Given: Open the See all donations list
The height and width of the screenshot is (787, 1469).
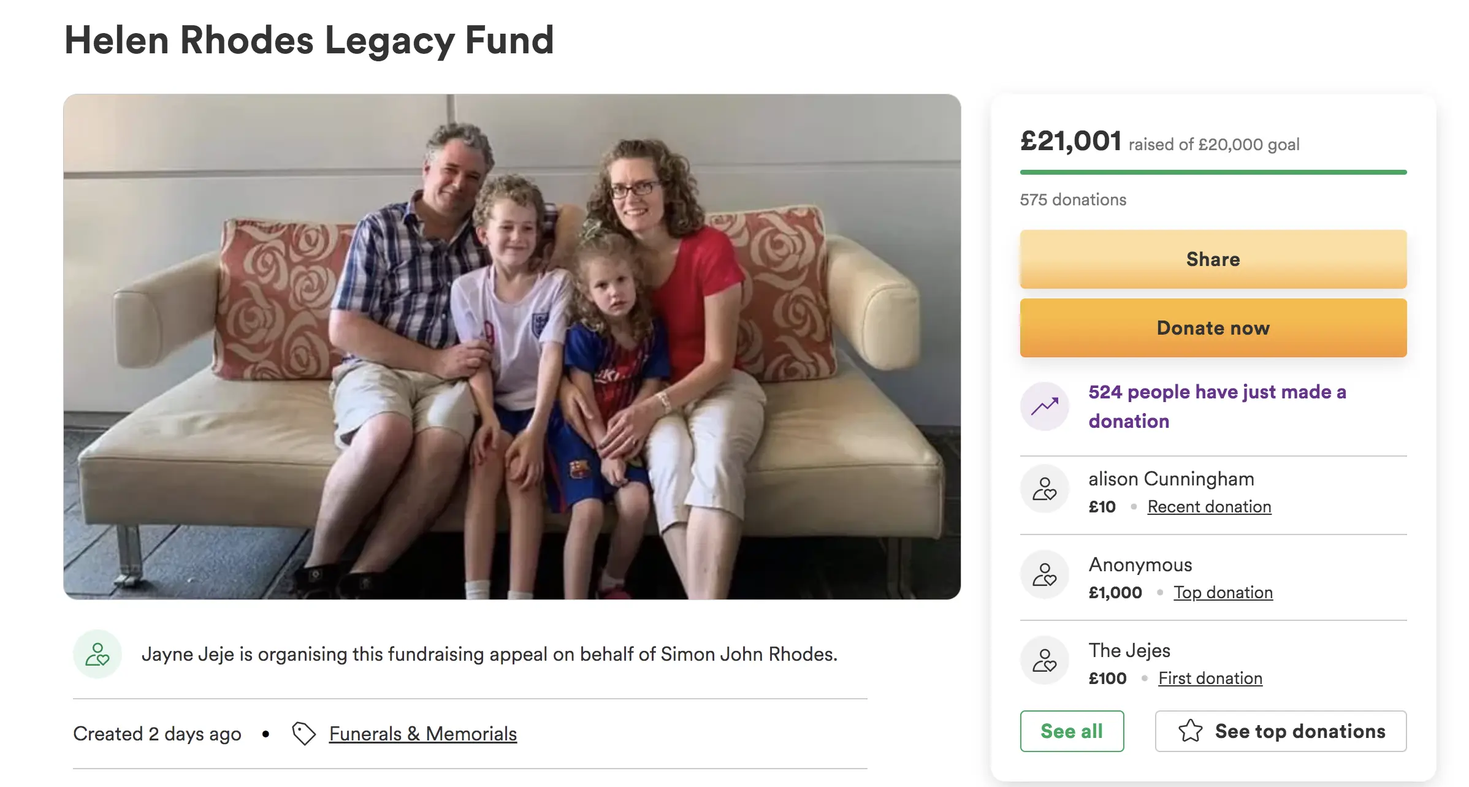Looking at the screenshot, I should click(1072, 731).
